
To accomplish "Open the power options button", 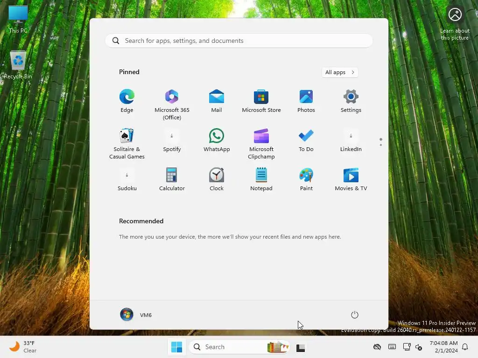I will [x=355, y=315].
